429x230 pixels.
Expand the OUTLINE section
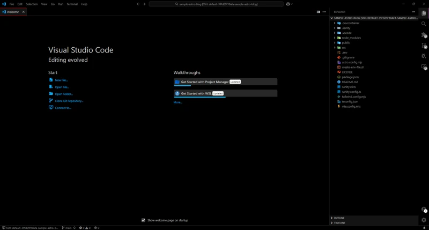click(x=339, y=218)
